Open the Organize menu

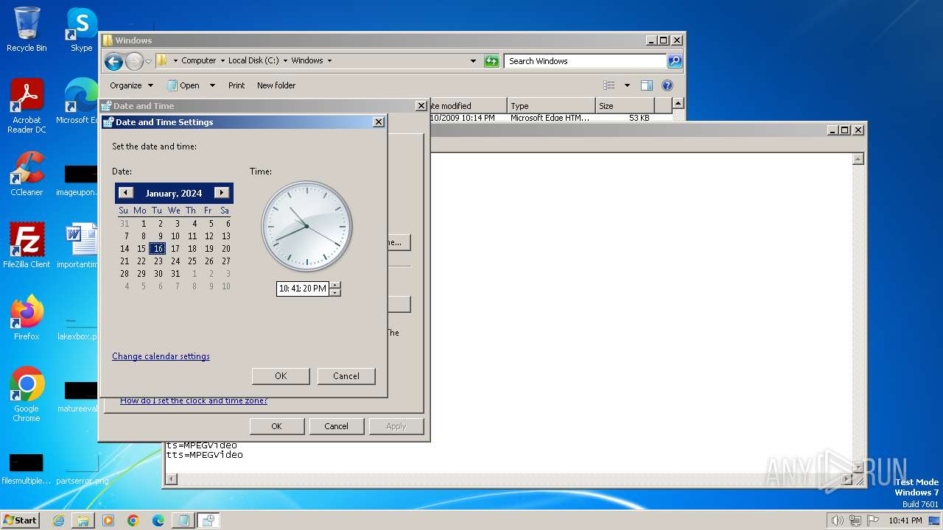[x=131, y=85]
